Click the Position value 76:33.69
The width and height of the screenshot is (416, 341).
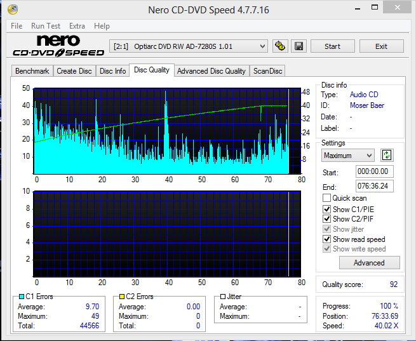click(x=385, y=316)
